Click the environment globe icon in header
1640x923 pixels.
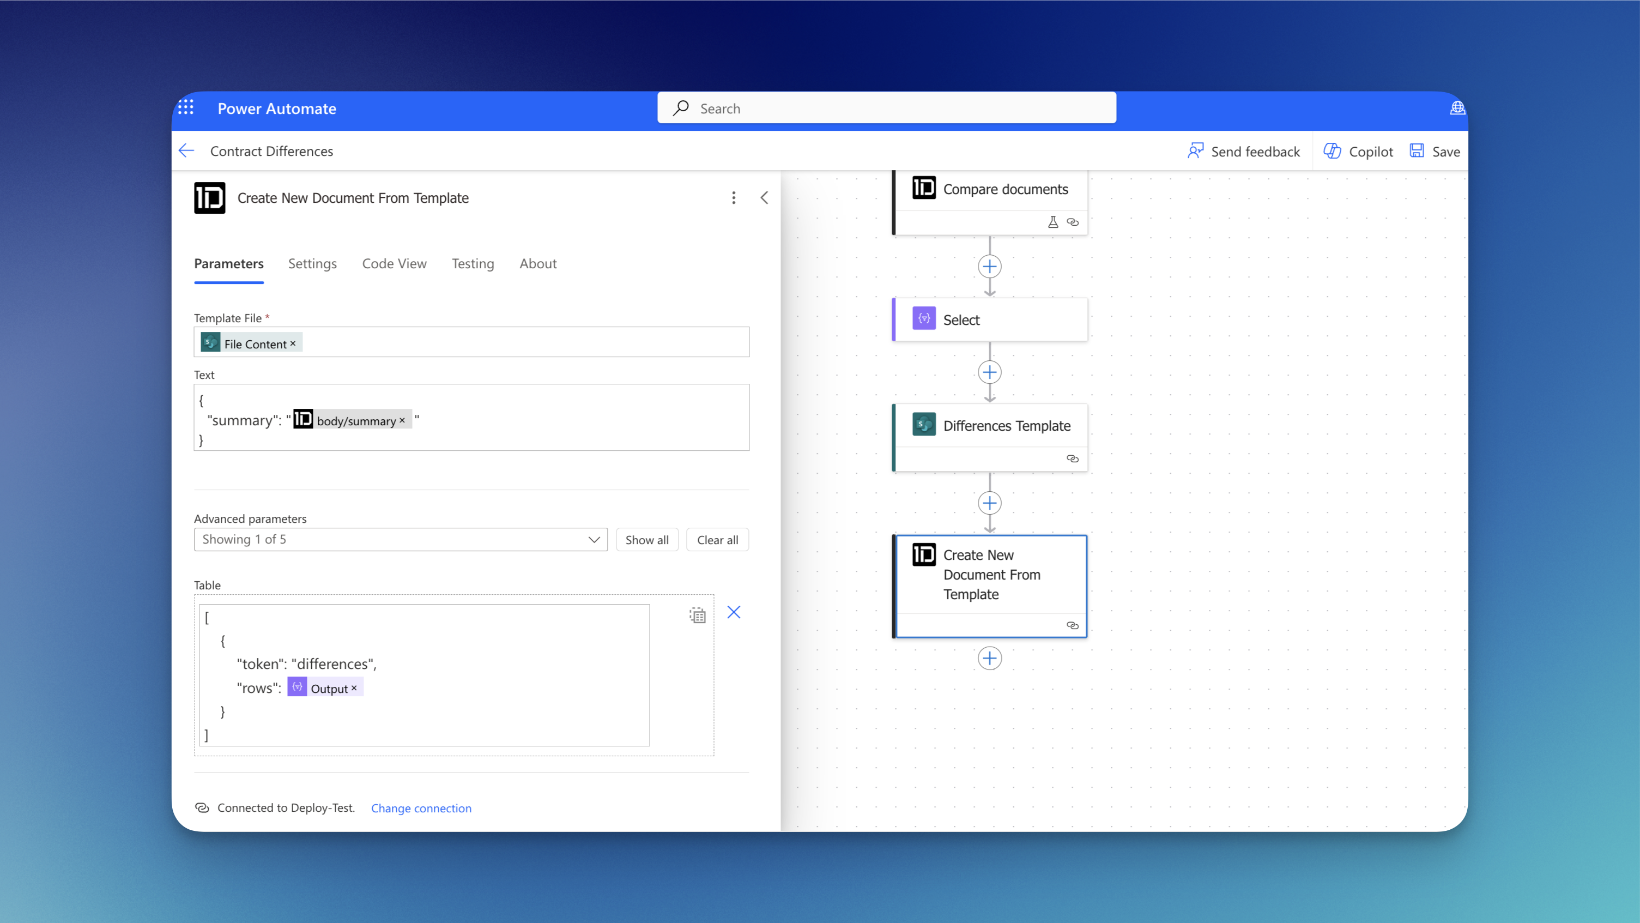coord(1457,108)
